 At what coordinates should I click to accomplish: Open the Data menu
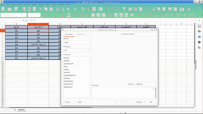(47, 4)
